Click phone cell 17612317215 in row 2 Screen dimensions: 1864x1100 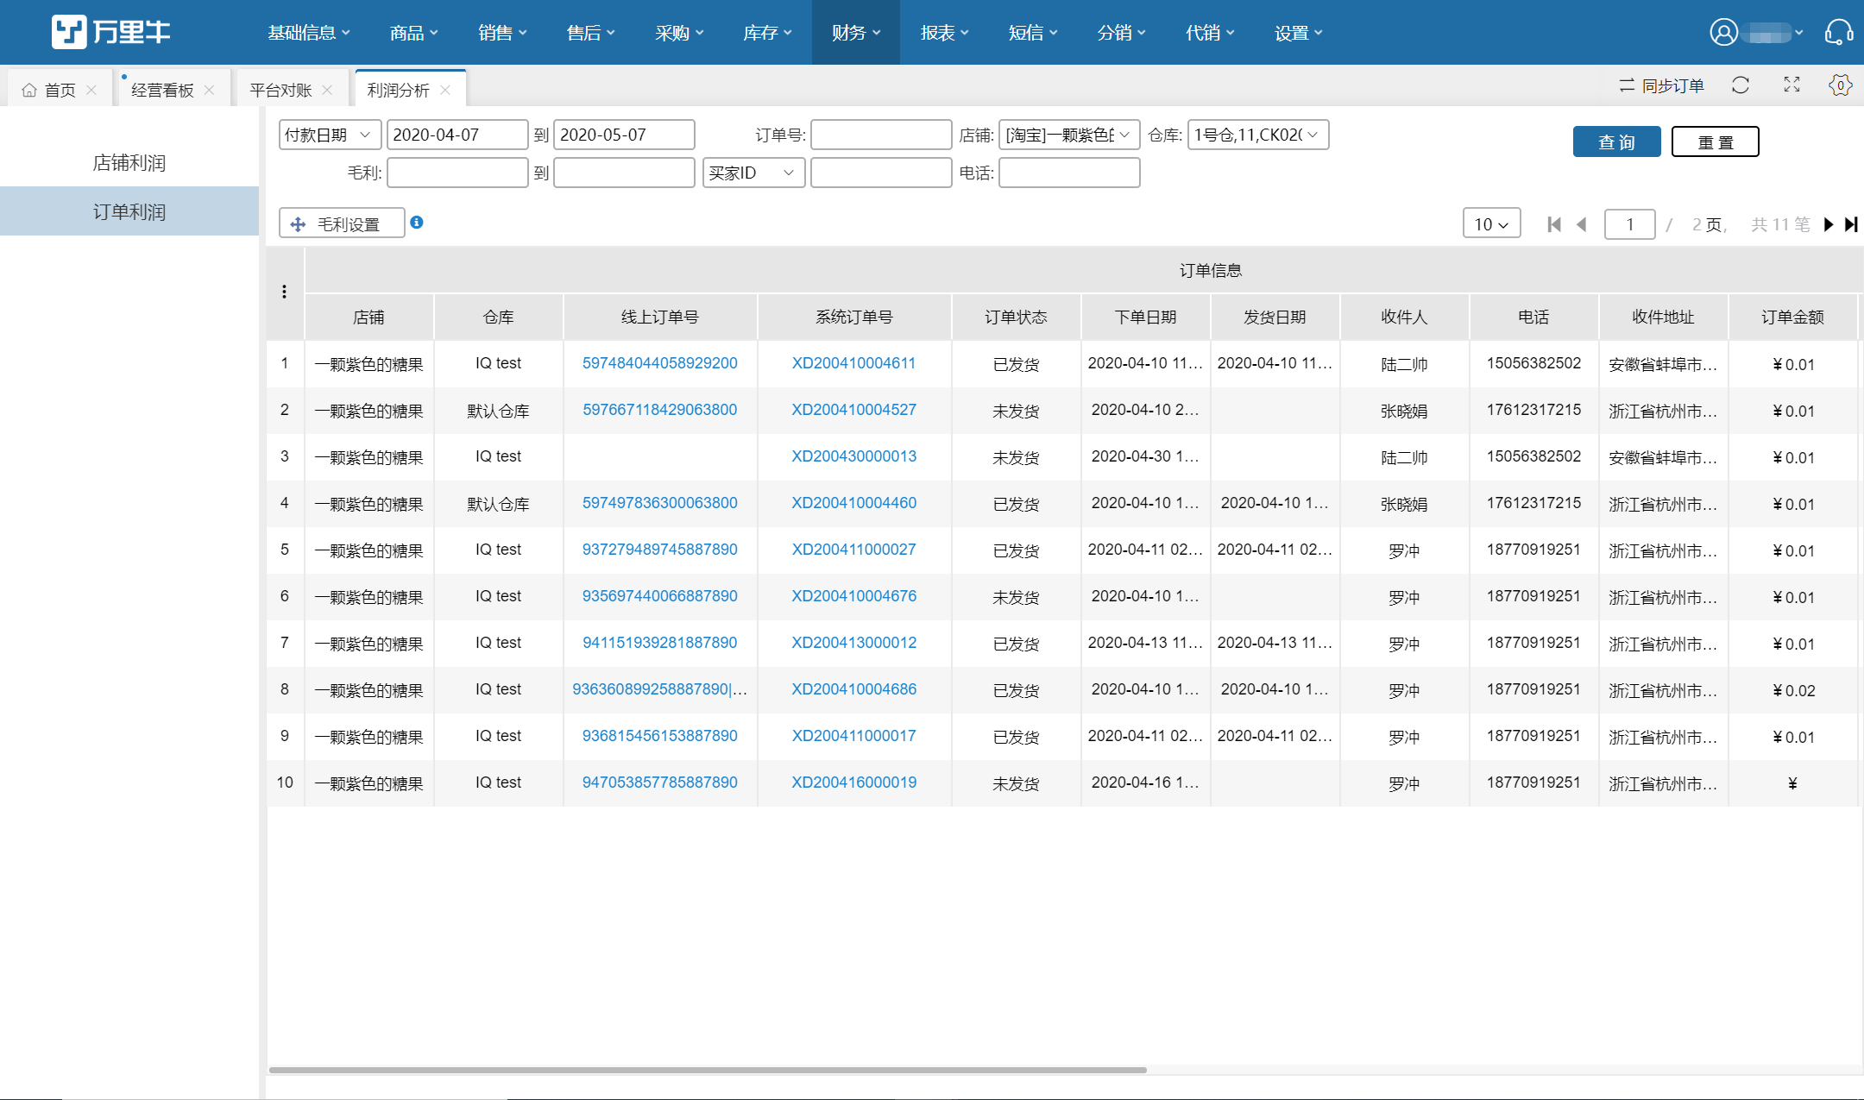(x=1533, y=410)
